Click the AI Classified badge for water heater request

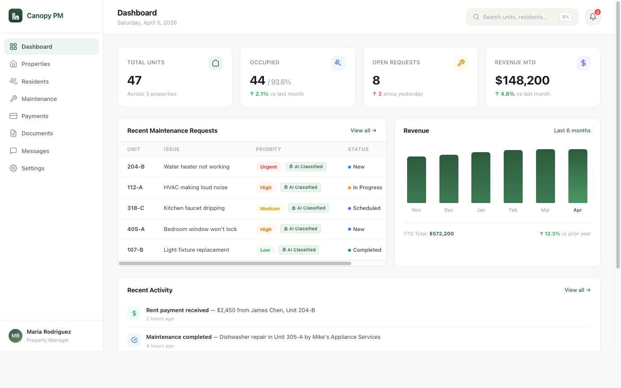[306, 166]
